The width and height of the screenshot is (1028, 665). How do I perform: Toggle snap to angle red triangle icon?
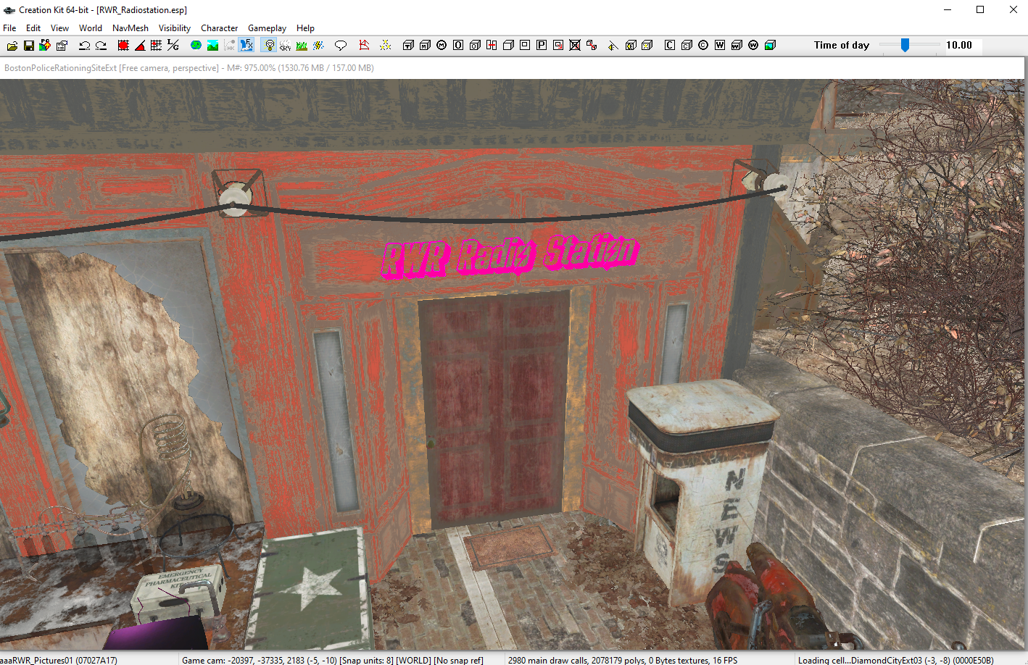coord(140,46)
